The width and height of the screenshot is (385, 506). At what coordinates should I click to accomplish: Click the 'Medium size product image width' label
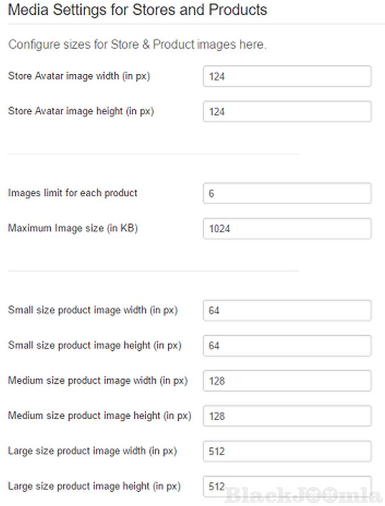98,381
